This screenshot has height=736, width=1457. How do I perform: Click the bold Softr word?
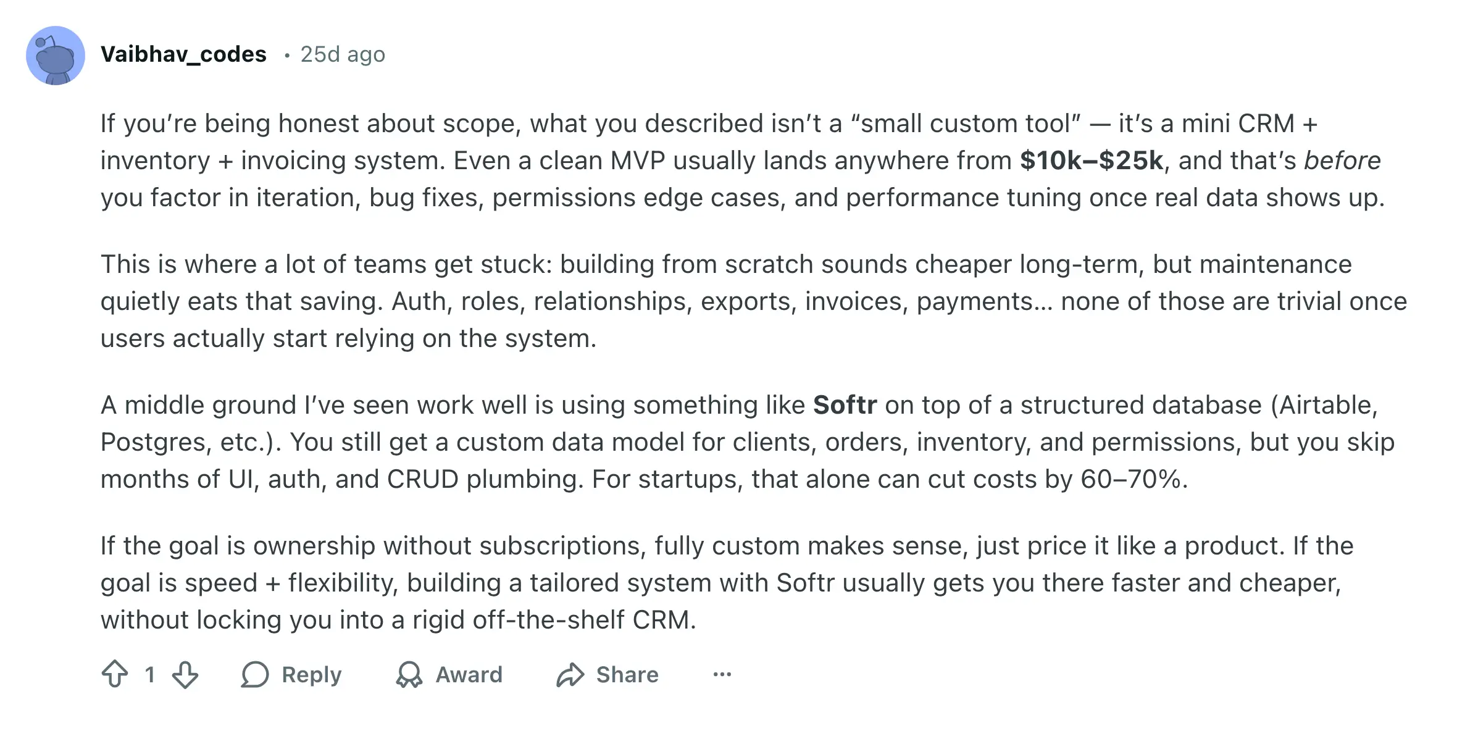click(x=845, y=405)
